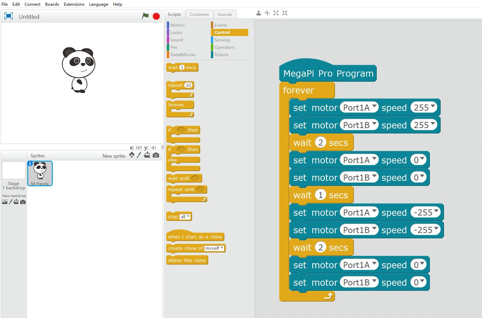The width and height of the screenshot is (482, 318).
Task: Select the M-Panda sprite thumbnail
Action: click(40, 173)
